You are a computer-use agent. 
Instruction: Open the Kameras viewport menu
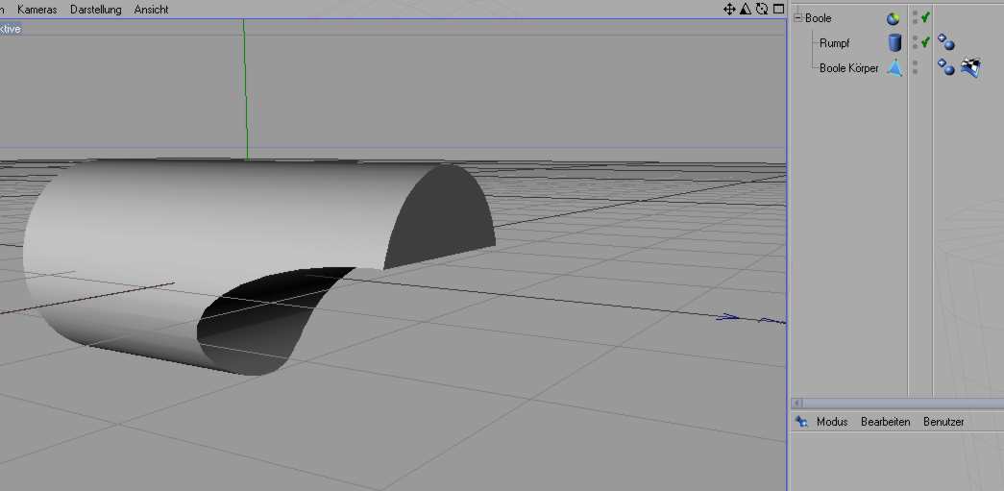click(x=37, y=10)
